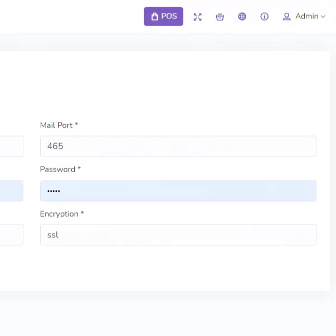
Task: Toggle fullscreen with the expand arrows icon
Action: (x=197, y=17)
